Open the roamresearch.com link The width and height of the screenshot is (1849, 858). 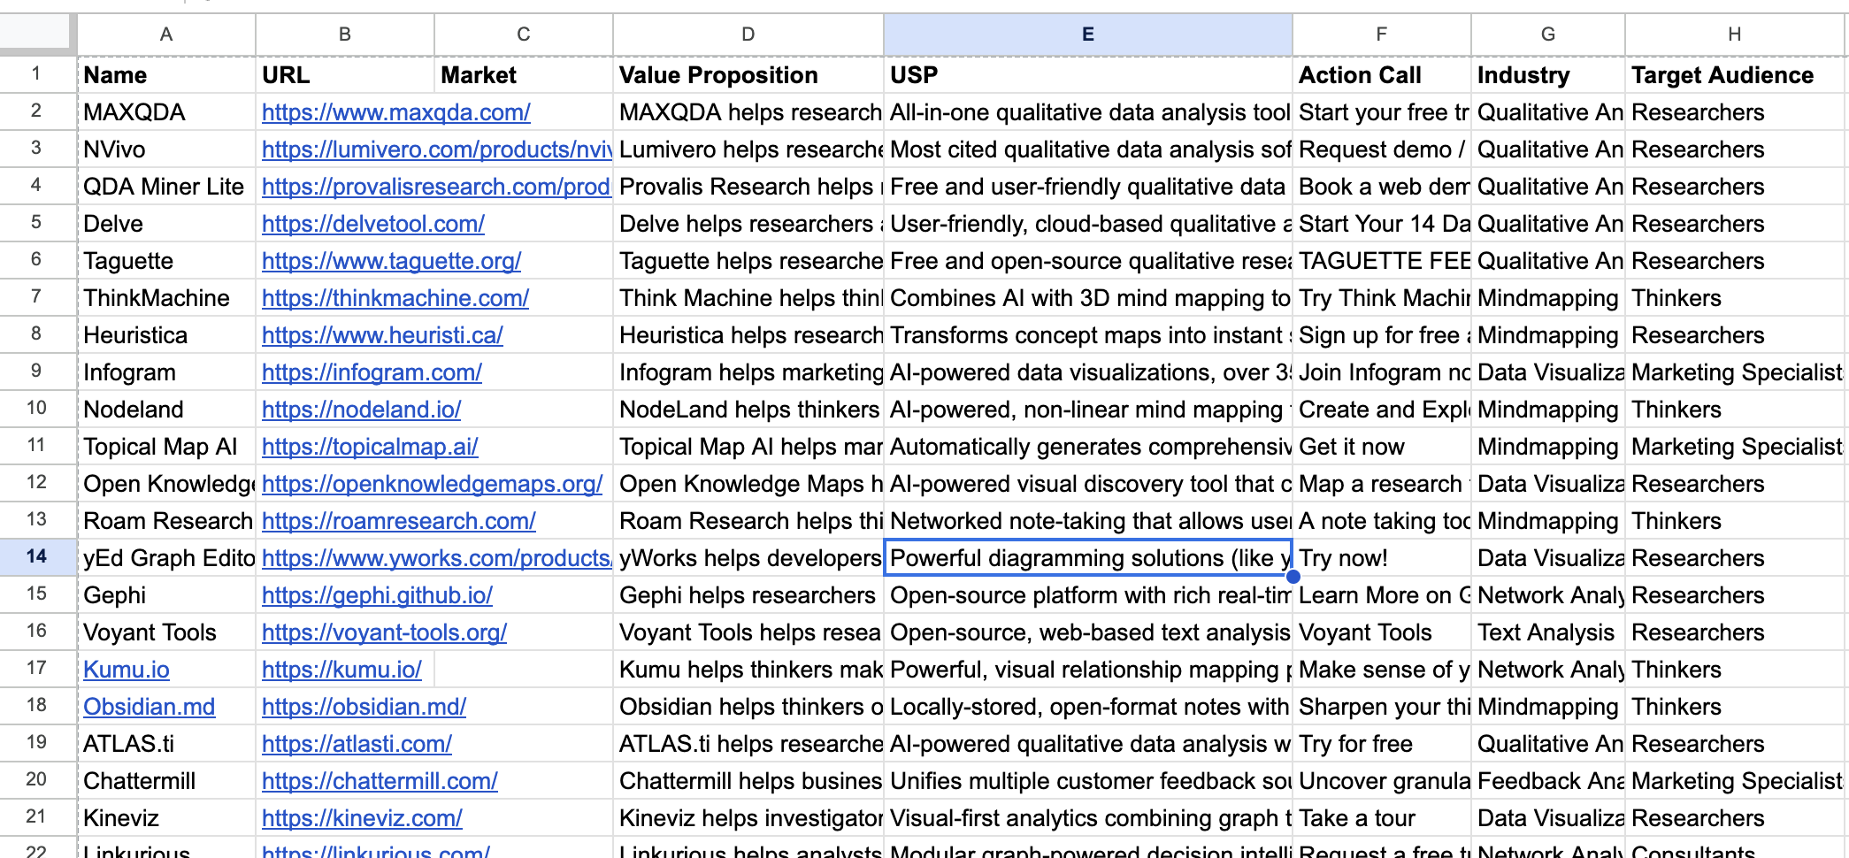399,521
